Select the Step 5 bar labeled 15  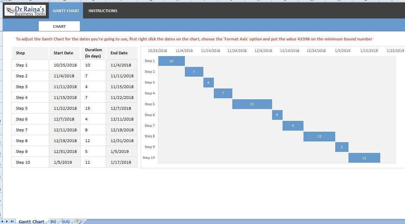click(252, 104)
